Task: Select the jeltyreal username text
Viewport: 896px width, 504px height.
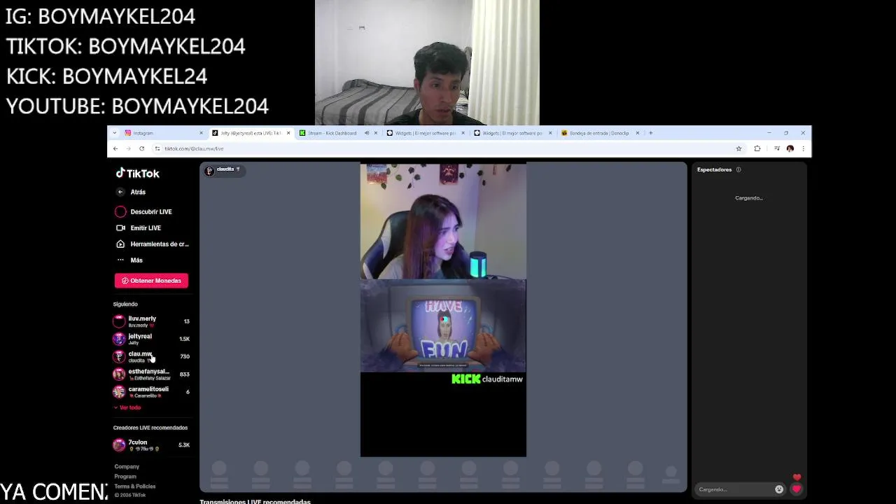Action: [140, 336]
